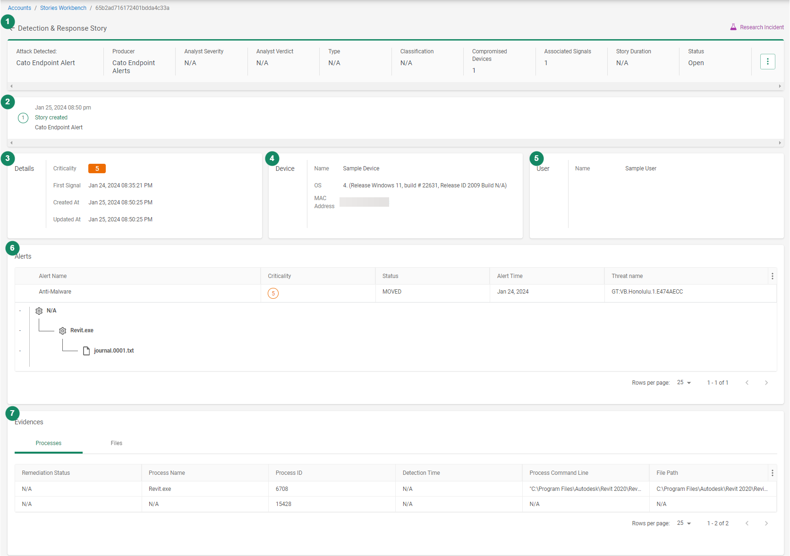
Task: Click the Revit.exe gear icon
Action: tap(63, 330)
